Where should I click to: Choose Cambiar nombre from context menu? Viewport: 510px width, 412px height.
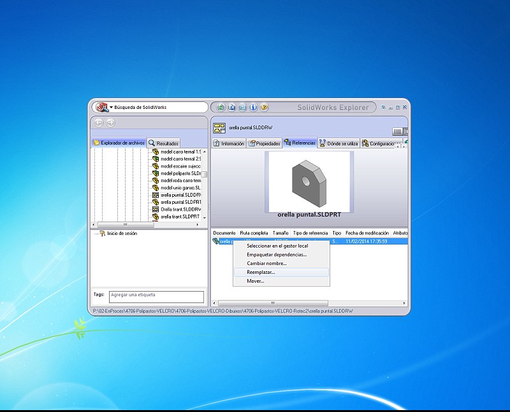point(281,264)
